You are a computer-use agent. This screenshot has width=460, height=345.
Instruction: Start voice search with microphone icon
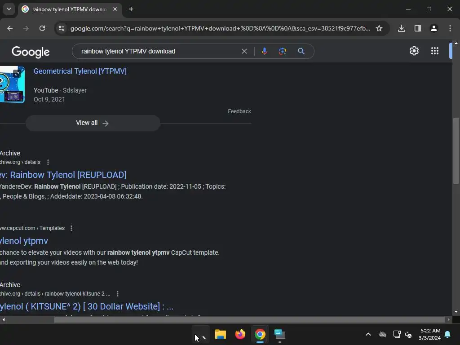pos(264,51)
